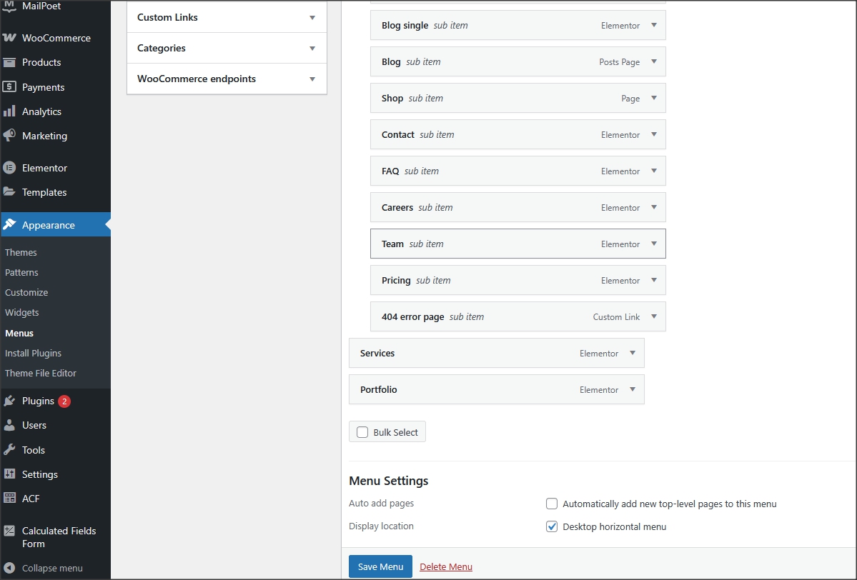
Task: Expand the Services menu item arrow
Action: [633, 353]
